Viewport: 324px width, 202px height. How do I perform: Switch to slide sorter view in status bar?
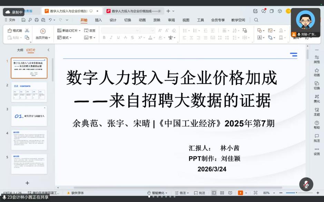click(222, 193)
